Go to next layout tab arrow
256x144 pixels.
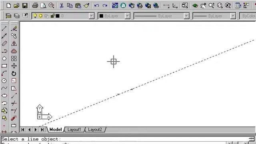coord(36,130)
